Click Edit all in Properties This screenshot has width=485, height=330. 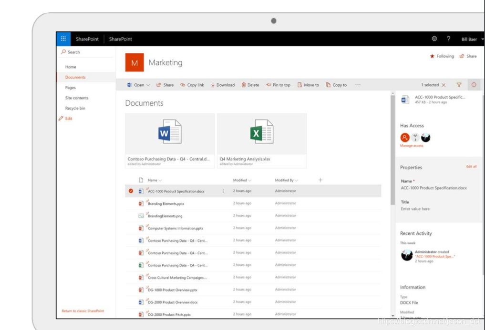[x=471, y=167]
